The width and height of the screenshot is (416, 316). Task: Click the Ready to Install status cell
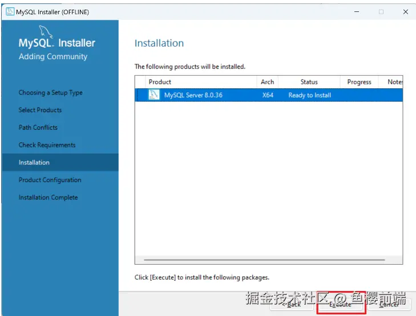[x=310, y=95]
